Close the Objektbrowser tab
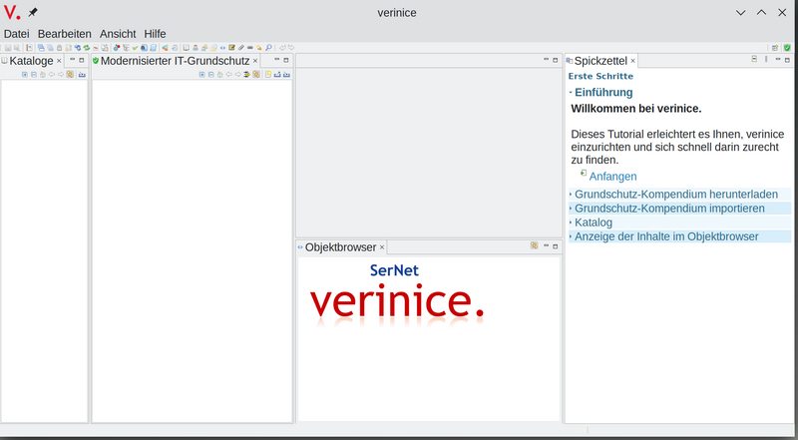Screen dimensions: 798x440 pos(382,247)
